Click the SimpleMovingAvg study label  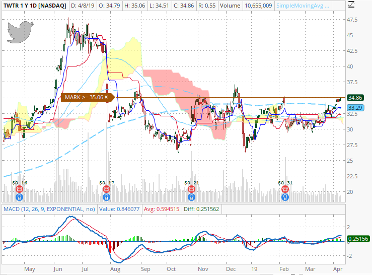point(303,6)
